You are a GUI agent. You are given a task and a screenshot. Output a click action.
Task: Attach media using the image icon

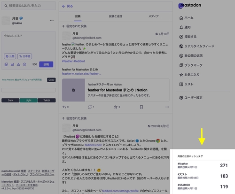click(6, 64)
